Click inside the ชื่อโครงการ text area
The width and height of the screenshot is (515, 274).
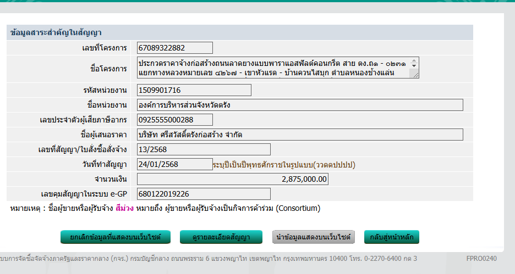[x=274, y=68]
